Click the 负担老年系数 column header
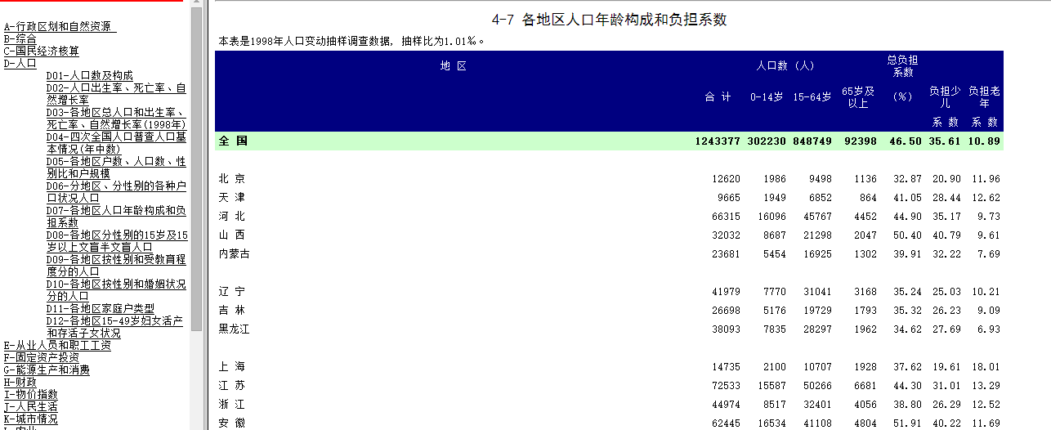The image size is (1051, 430). coord(984,106)
